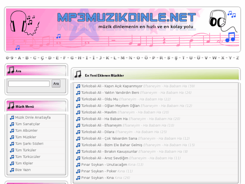Open album link Efsaneyim - Ha Babam Ha (8)

click(x=163, y=152)
